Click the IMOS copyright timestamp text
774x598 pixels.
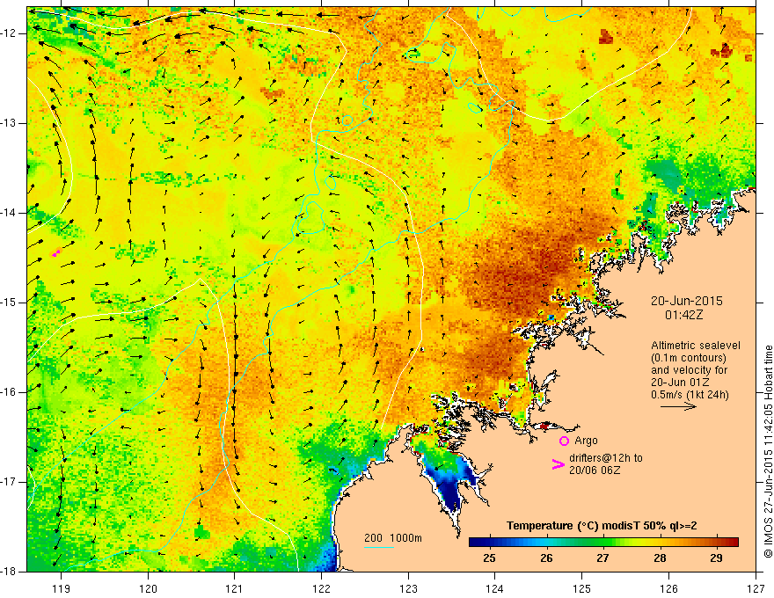[768, 451]
